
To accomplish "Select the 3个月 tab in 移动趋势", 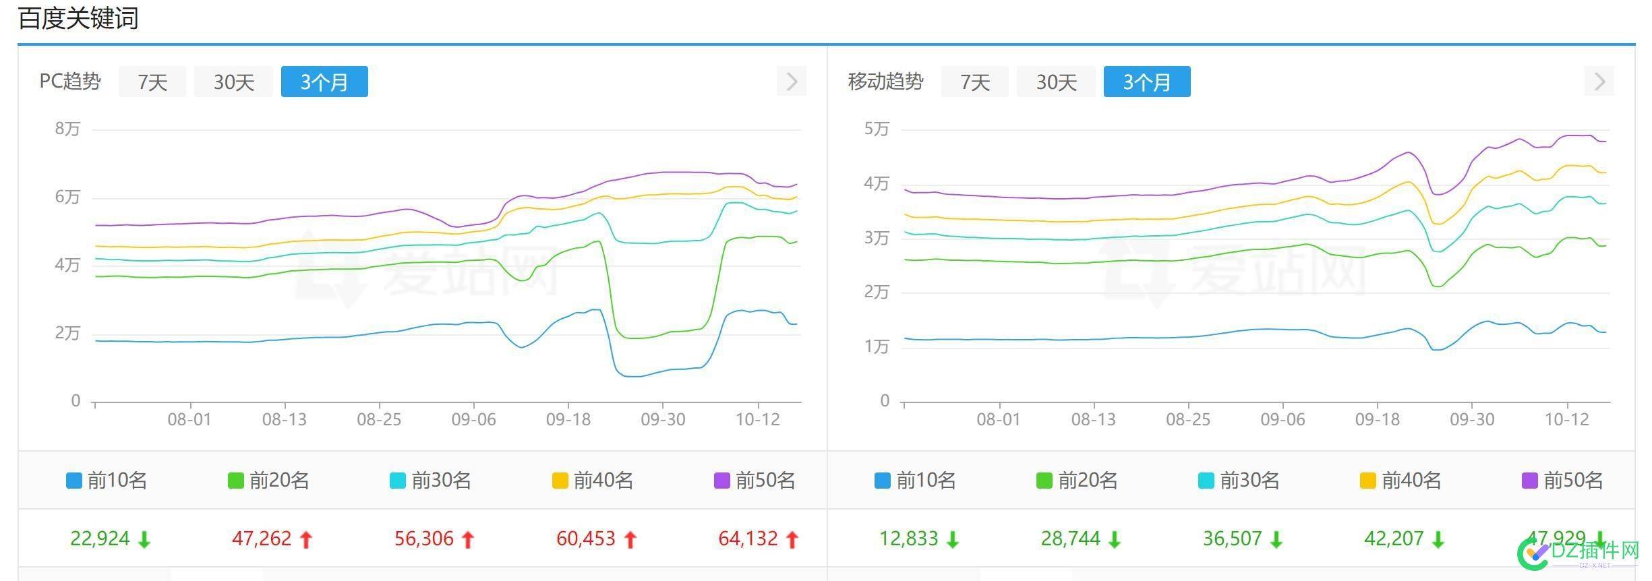I will tap(1147, 82).
